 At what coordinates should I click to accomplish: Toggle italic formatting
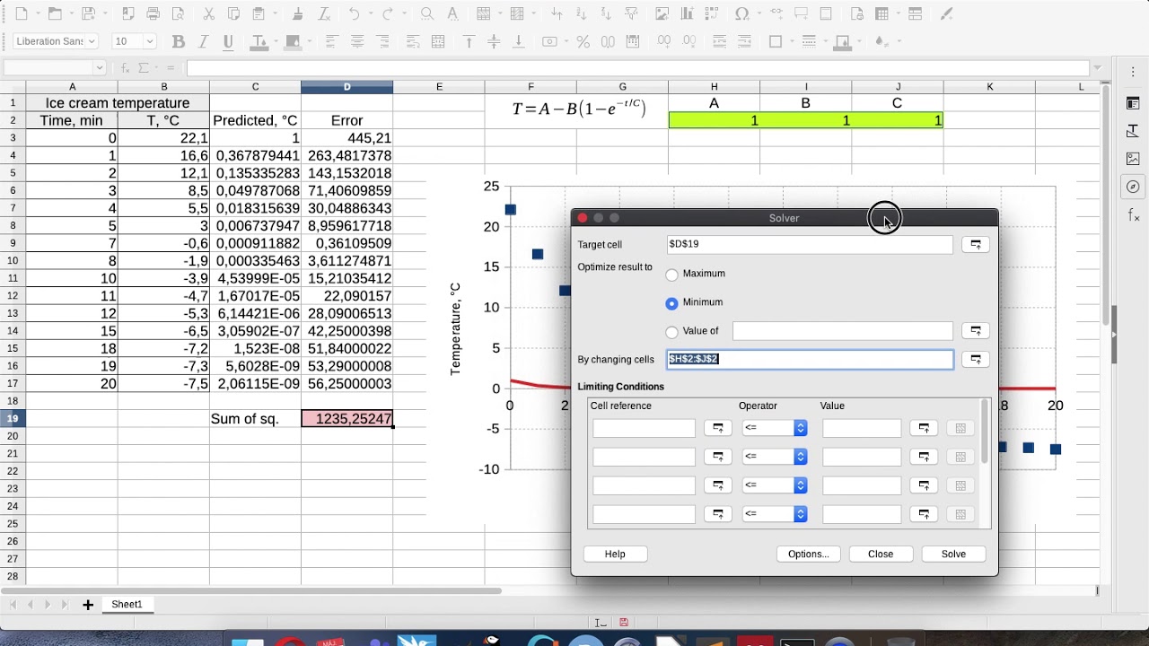tap(203, 41)
